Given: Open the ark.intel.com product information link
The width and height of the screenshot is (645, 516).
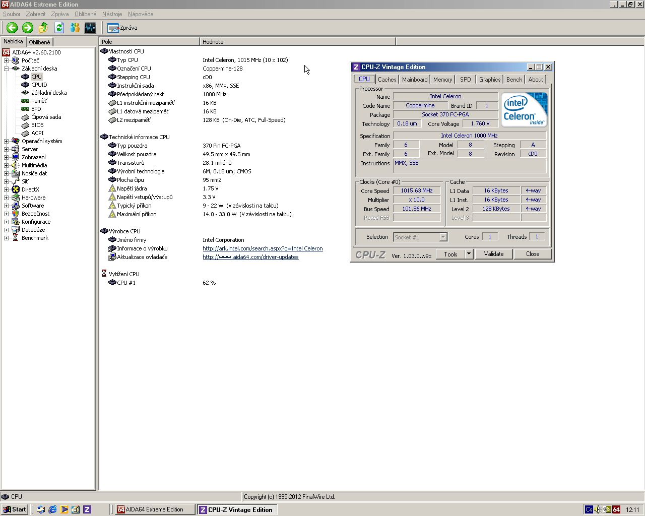Looking at the screenshot, I should [263, 248].
